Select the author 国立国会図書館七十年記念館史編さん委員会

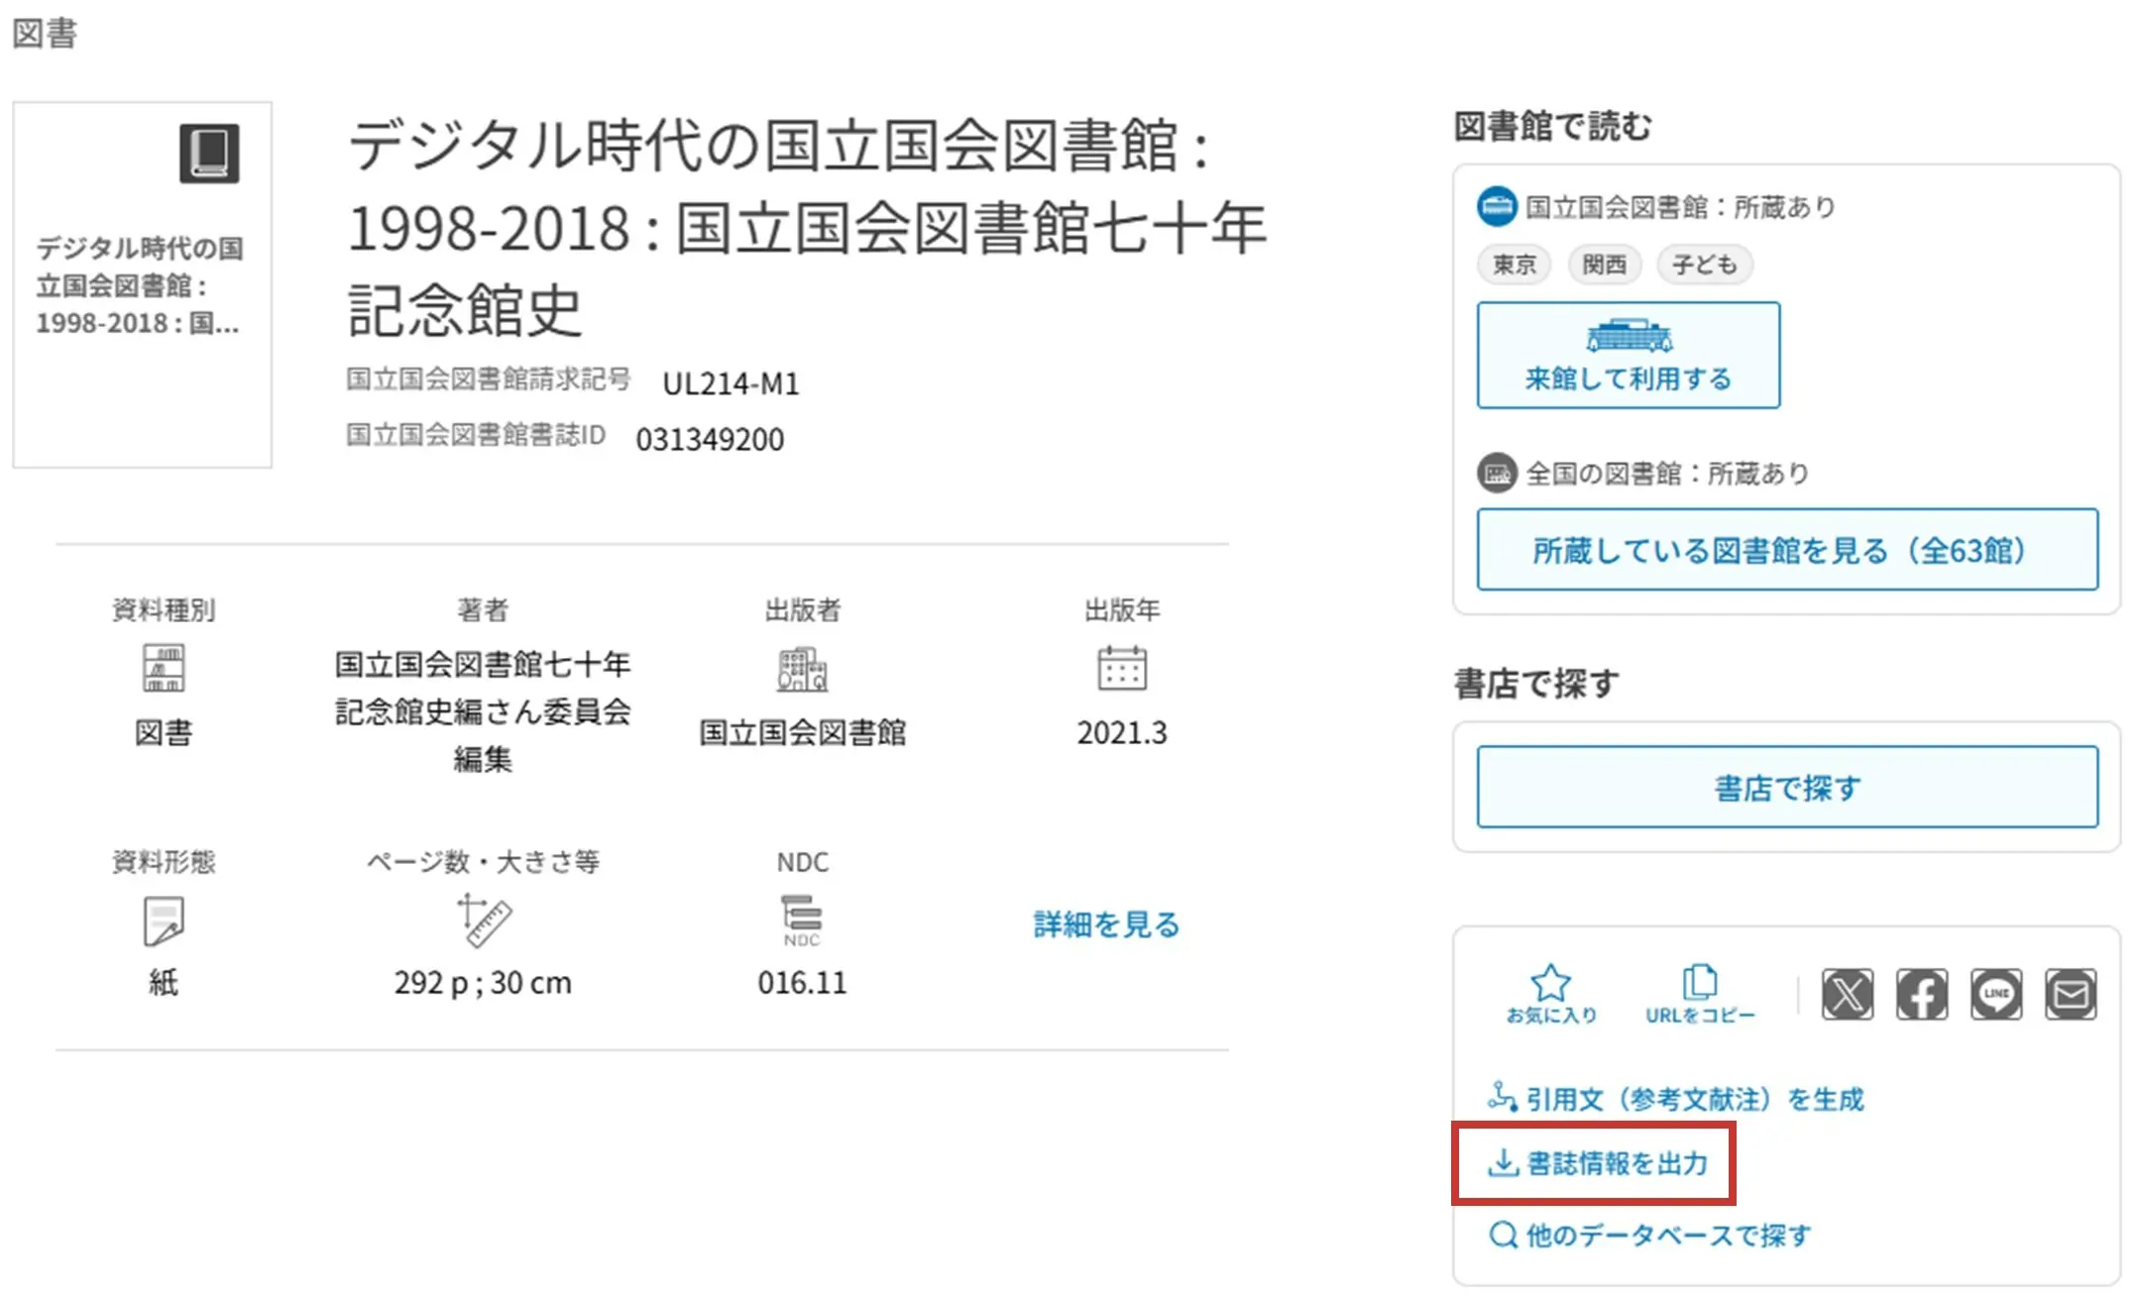[483, 711]
